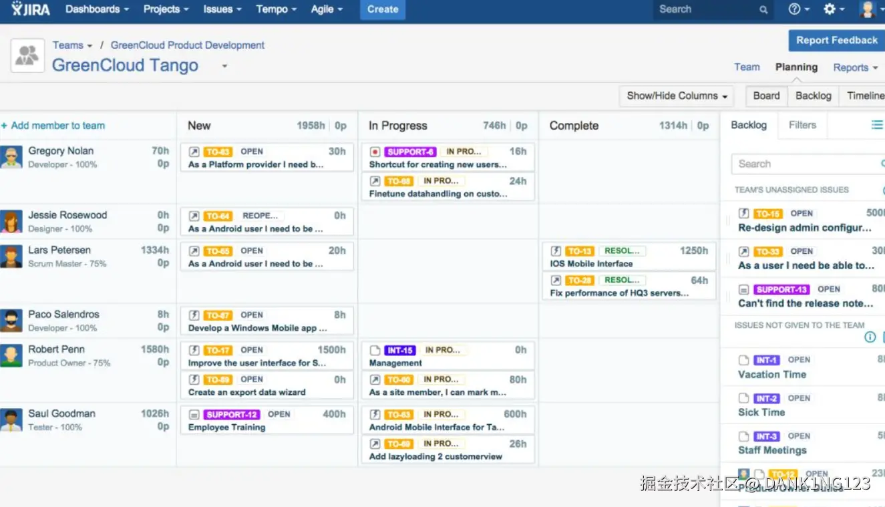Open the TO-83 issue key

pyautogui.click(x=218, y=152)
